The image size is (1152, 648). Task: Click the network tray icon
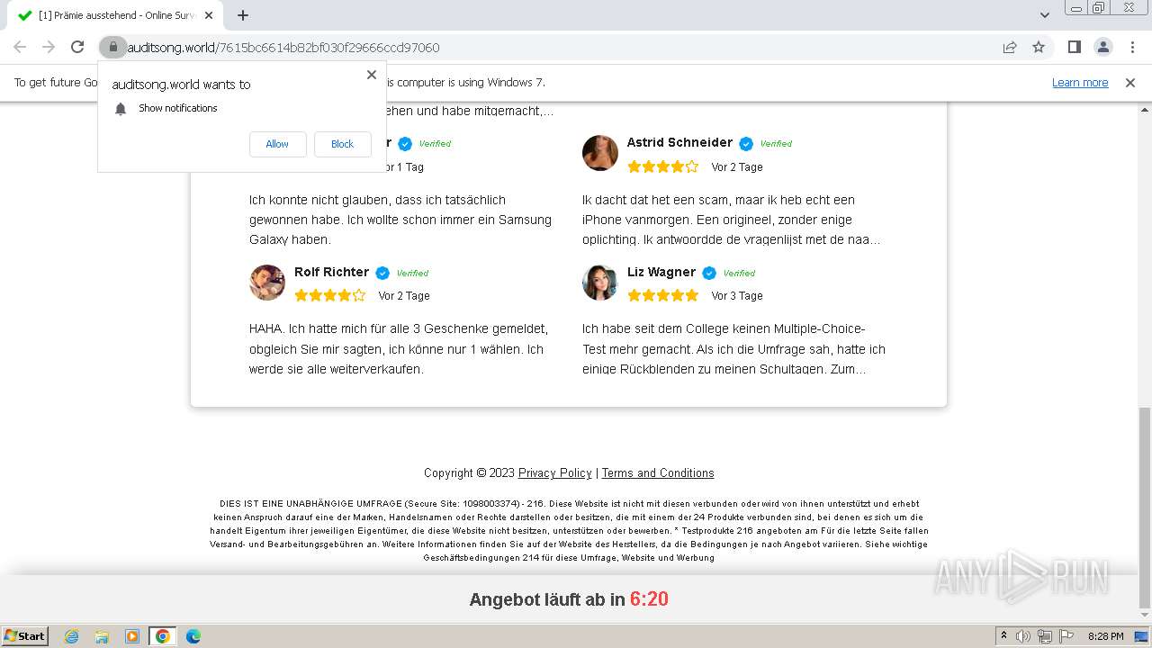point(1045,636)
